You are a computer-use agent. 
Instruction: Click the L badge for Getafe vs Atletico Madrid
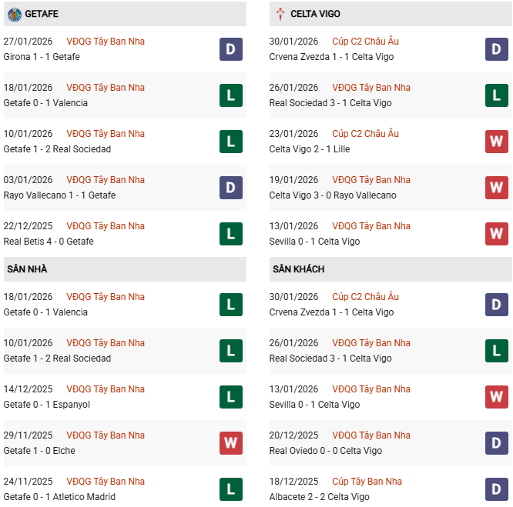click(x=230, y=489)
